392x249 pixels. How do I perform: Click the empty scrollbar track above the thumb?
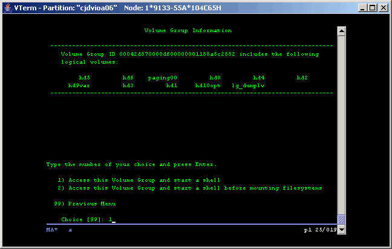click(x=341, y=121)
